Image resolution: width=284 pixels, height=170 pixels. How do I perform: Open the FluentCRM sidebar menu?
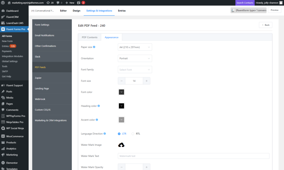pyautogui.click(x=12, y=17)
